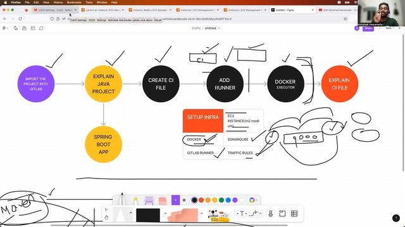The height and width of the screenshot is (227, 405).
Task: Open the zoom percentage dropdown
Action: [x=390, y=28]
